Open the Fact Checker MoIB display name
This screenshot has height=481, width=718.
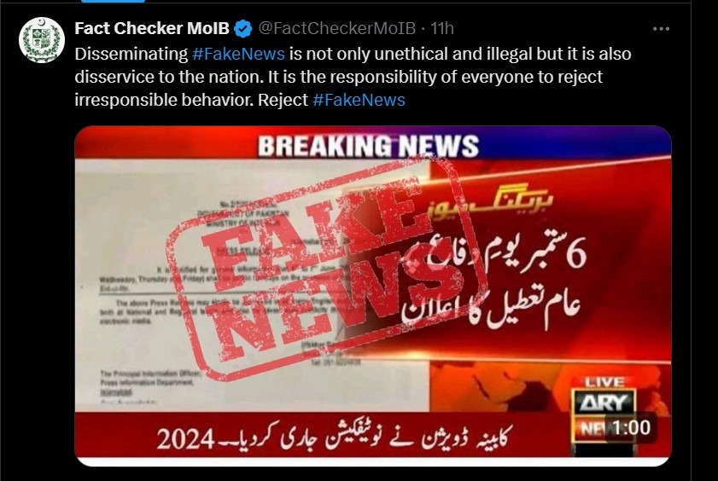[x=152, y=28]
